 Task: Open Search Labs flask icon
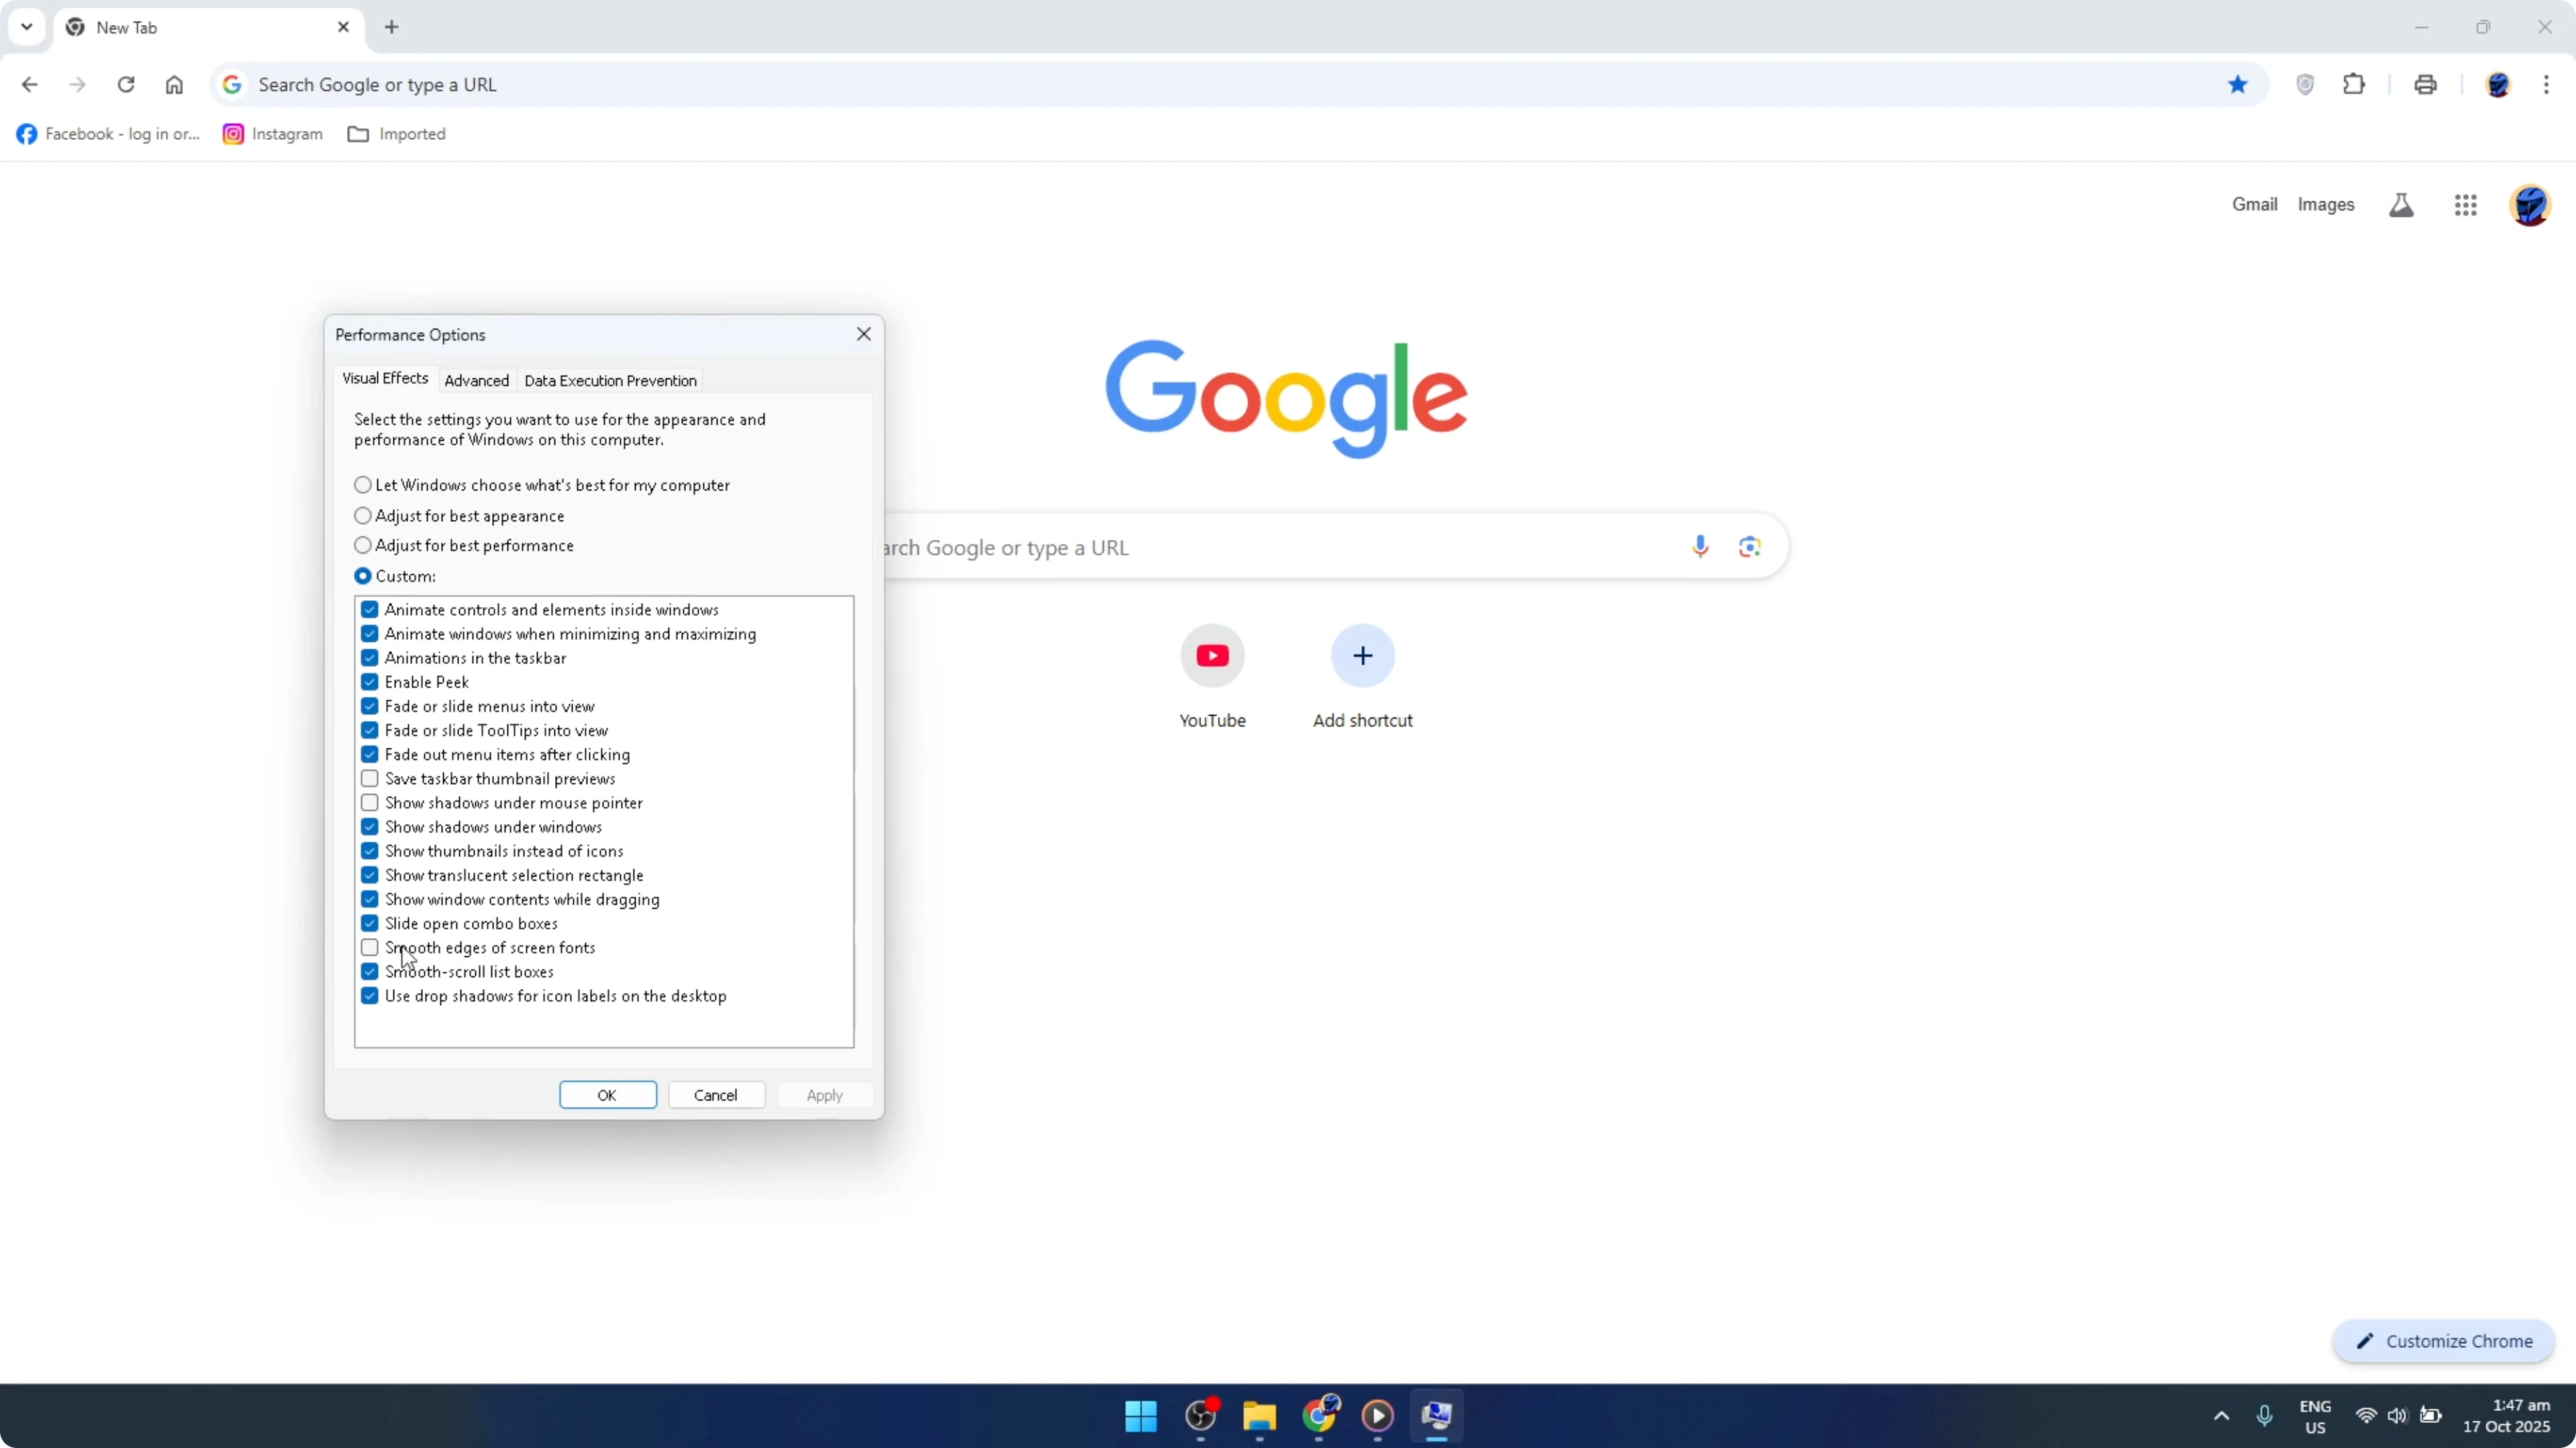tap(2401, 205)
